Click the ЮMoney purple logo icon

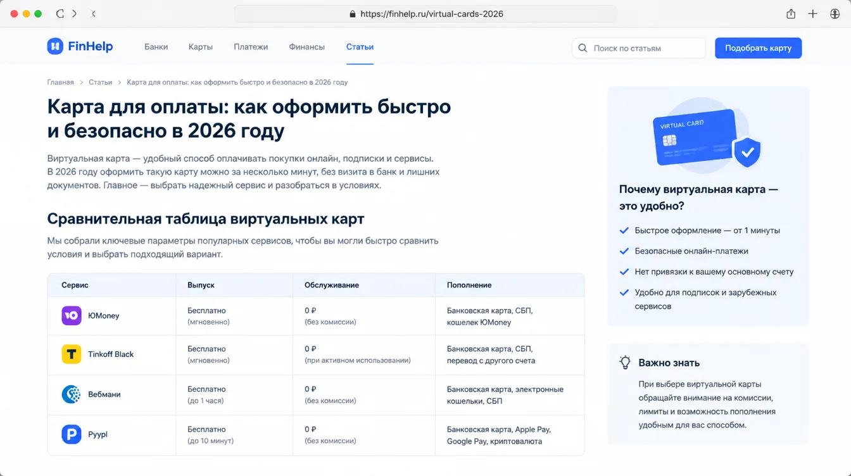click(72, 315)
